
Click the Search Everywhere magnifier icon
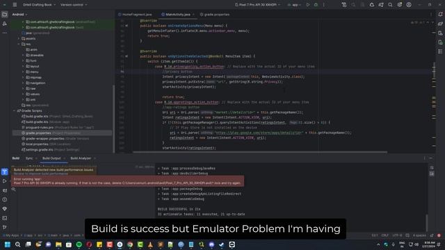pos(390,5)
